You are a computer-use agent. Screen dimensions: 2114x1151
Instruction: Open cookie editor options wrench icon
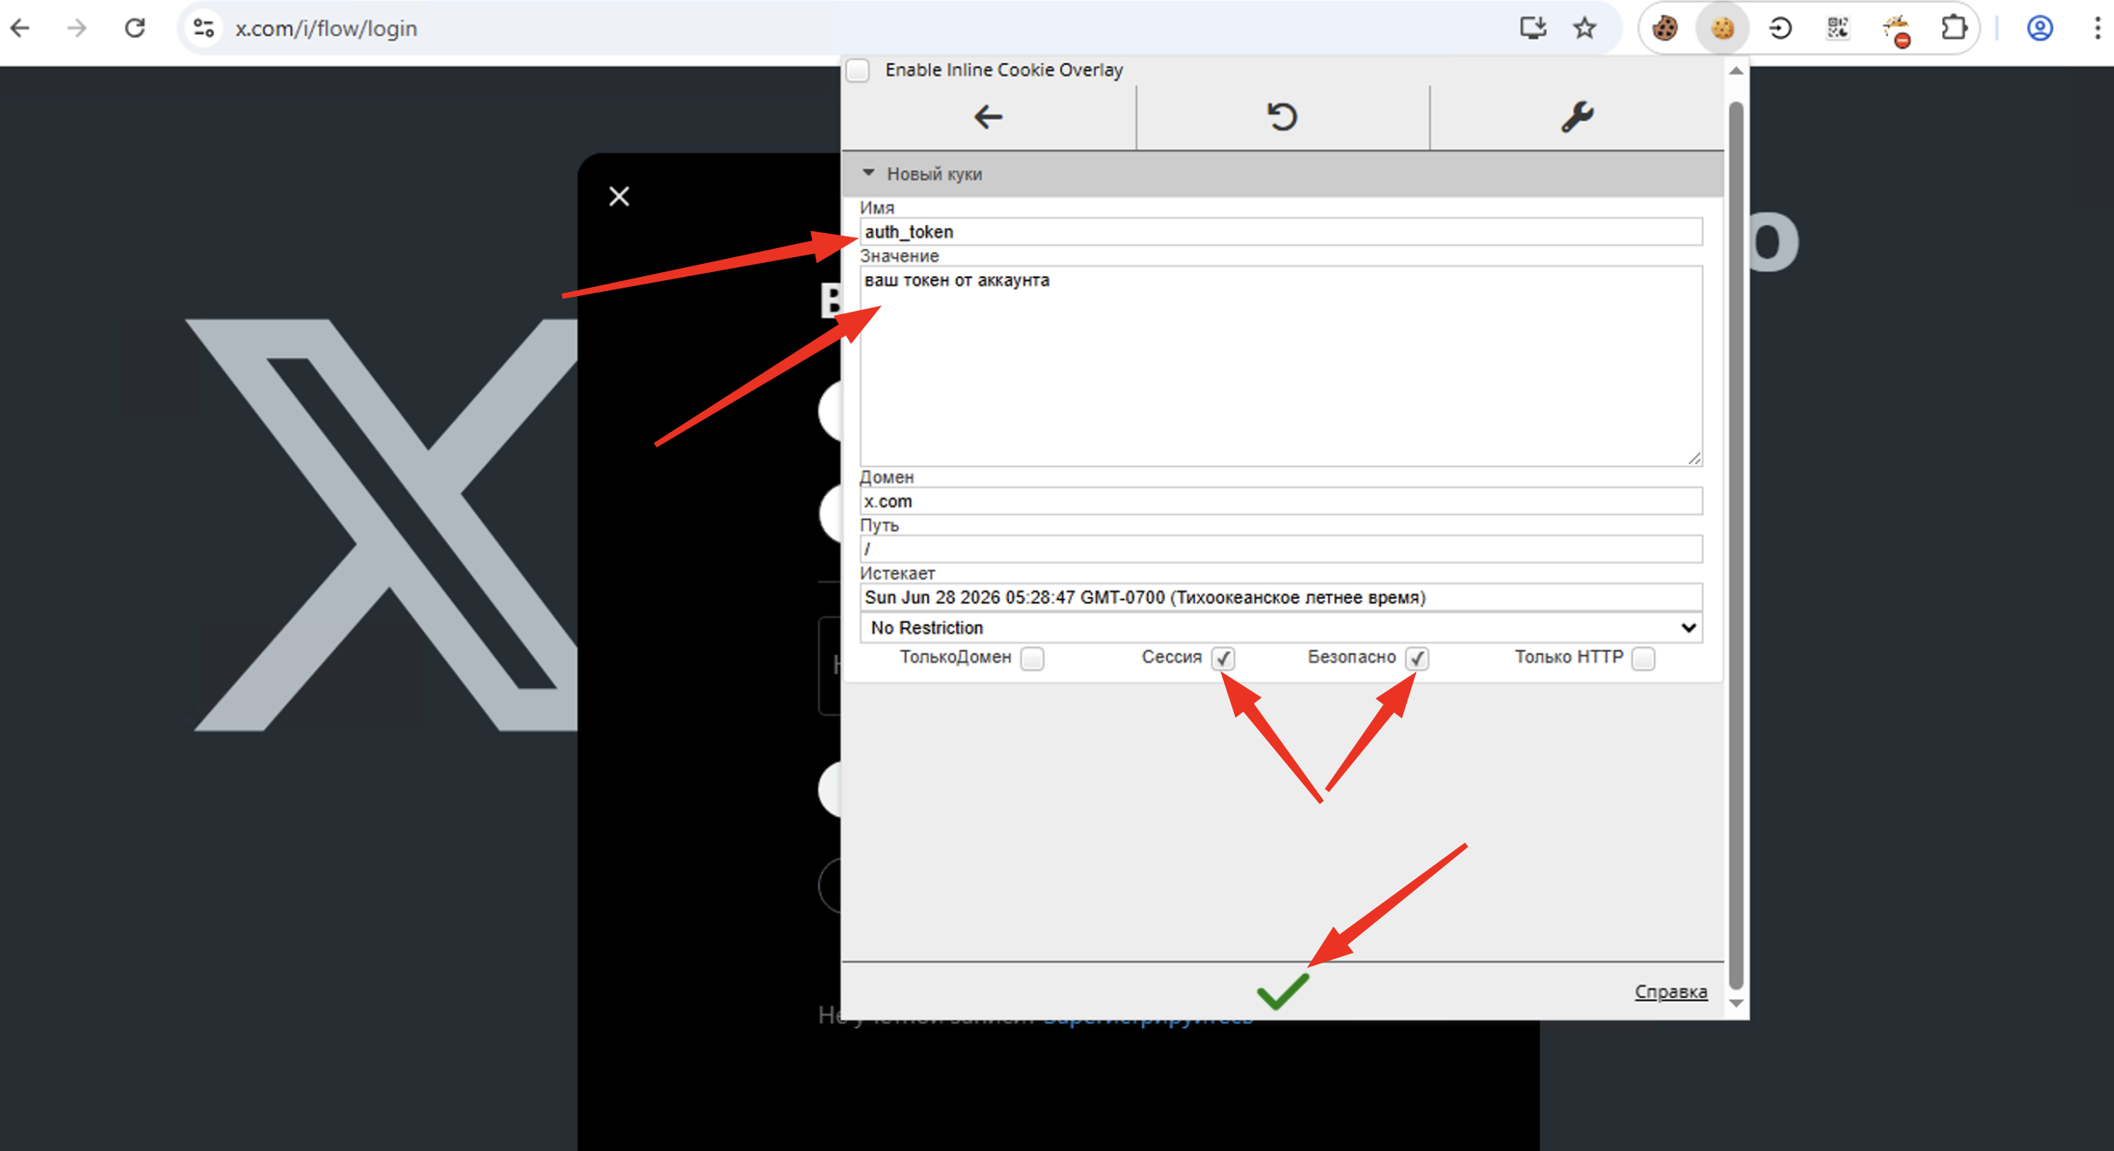point(1576,117)
